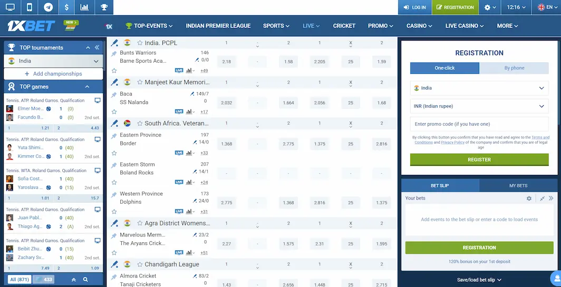Viewport: 561px width, 287px height.
Task: Open the SPORTS menu
Action: (x=276, y=26)
